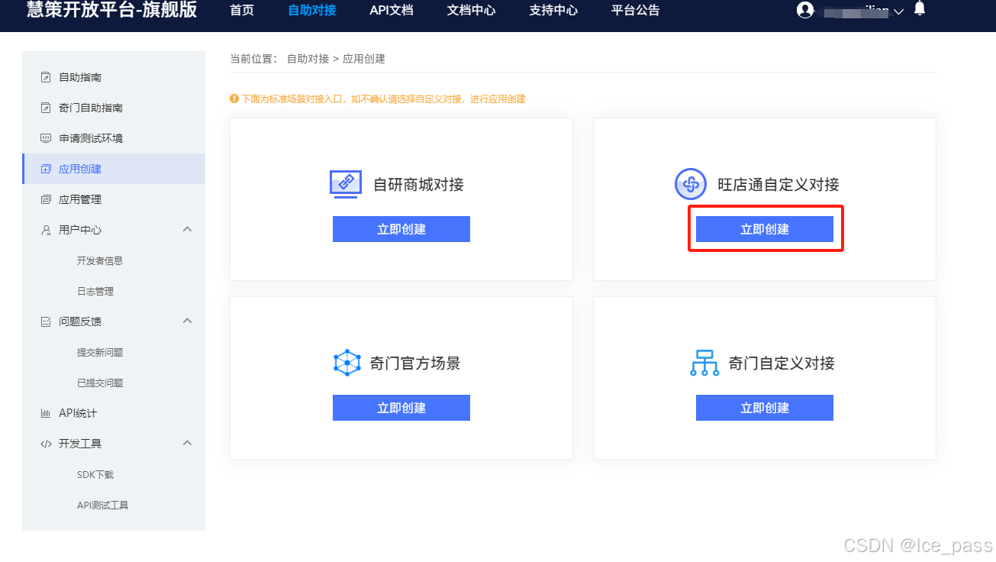
Task: Click the 应用管理 sidebar label
Action: (80, 199)
